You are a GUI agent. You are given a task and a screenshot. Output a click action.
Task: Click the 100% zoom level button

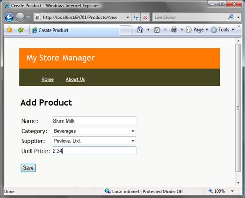217,191
